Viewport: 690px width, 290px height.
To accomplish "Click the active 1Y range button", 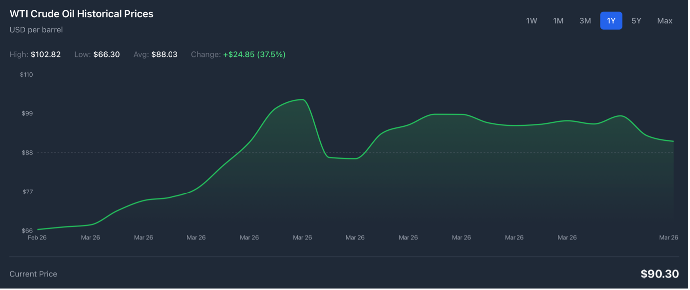I will (611, 21).
